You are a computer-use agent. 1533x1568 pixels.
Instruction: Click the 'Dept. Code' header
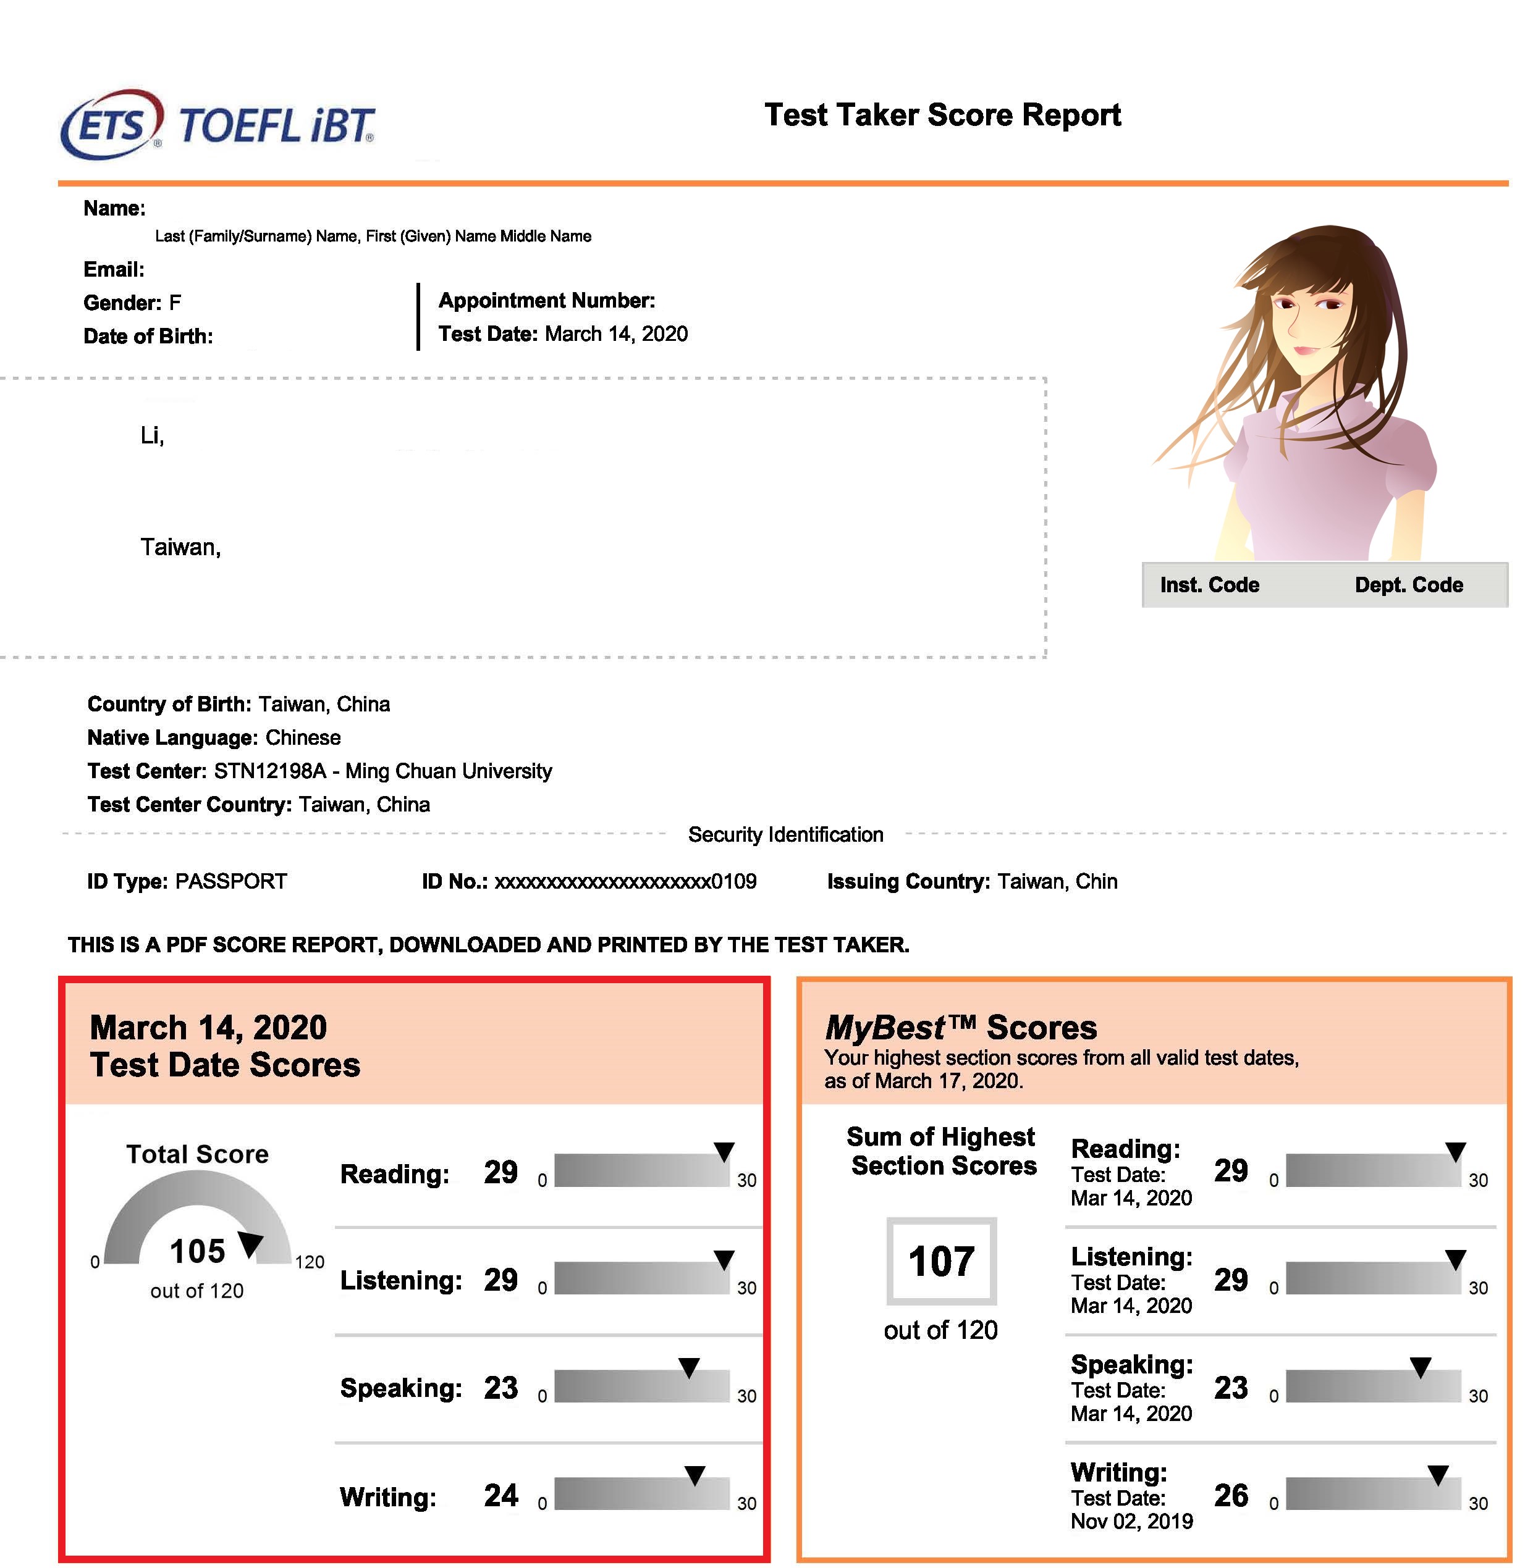1409,585
